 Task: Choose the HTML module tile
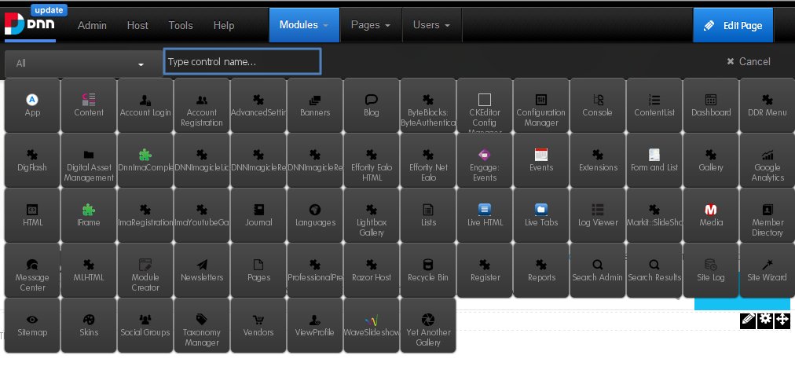coord(32,215)
